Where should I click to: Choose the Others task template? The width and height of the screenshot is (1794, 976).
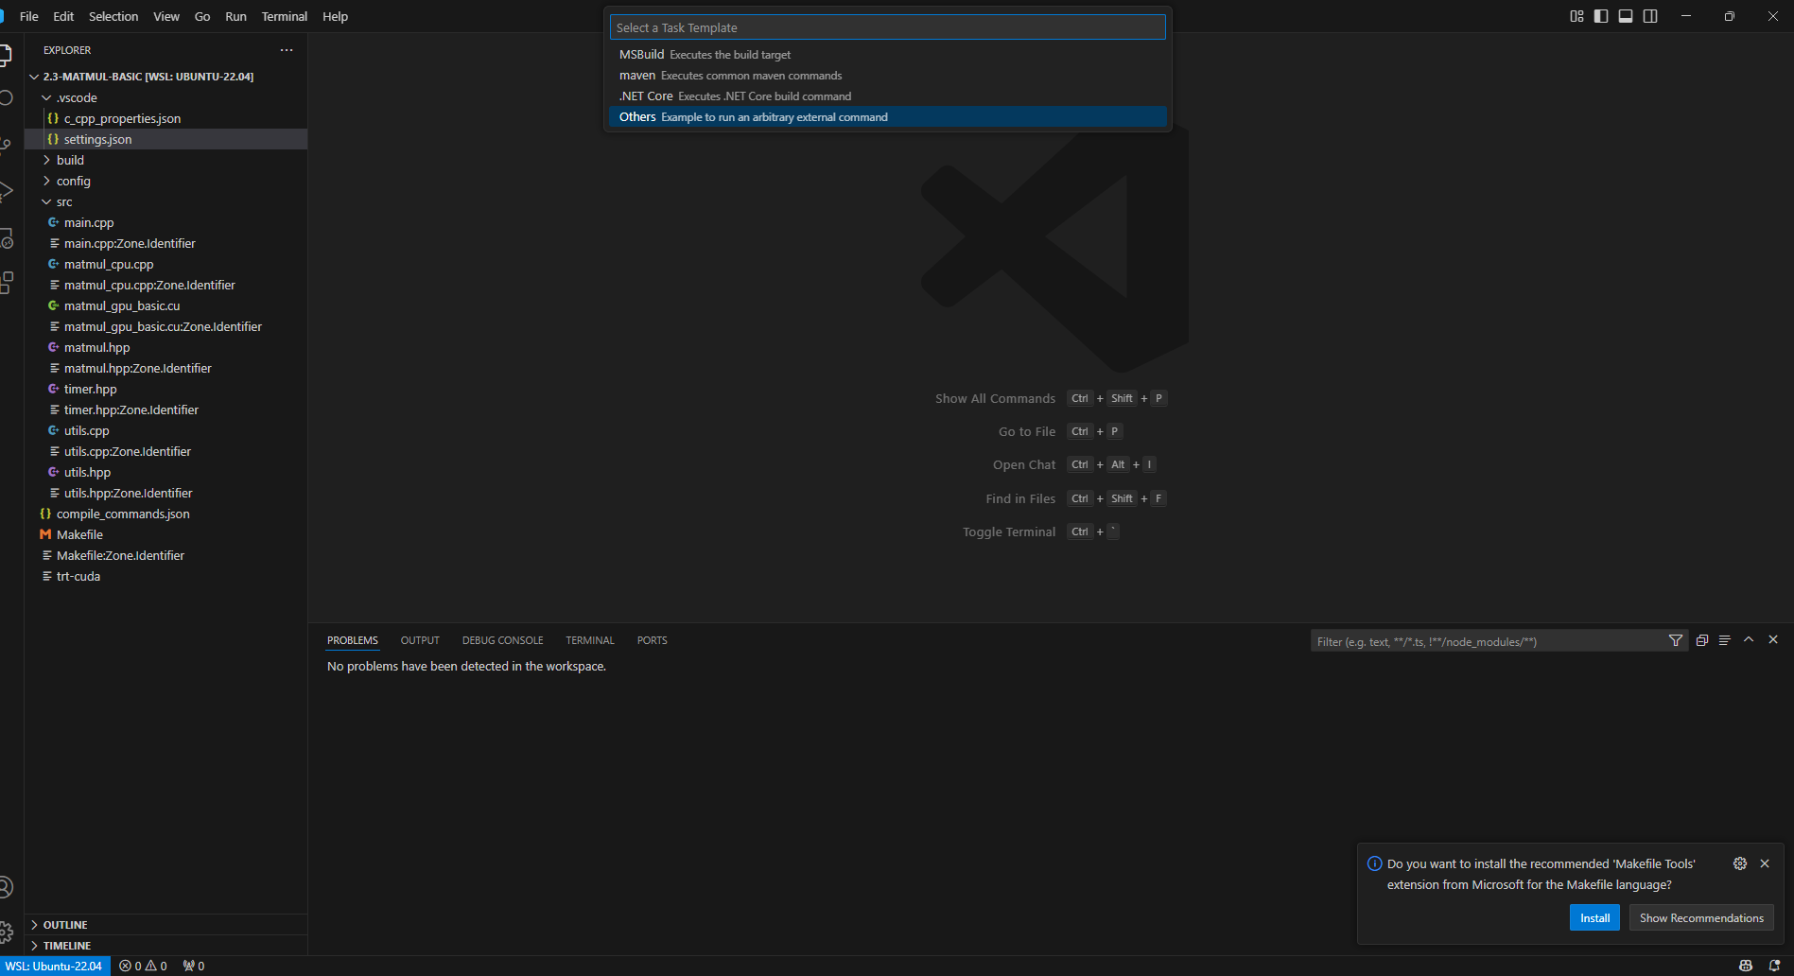(887, 117)
